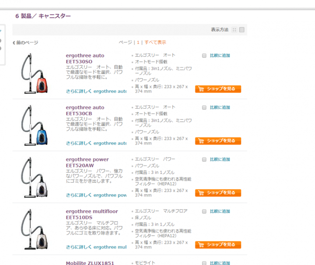
Task: Open Mobilite ZLUX1851 product title
Action: click(x=90, y=263)
